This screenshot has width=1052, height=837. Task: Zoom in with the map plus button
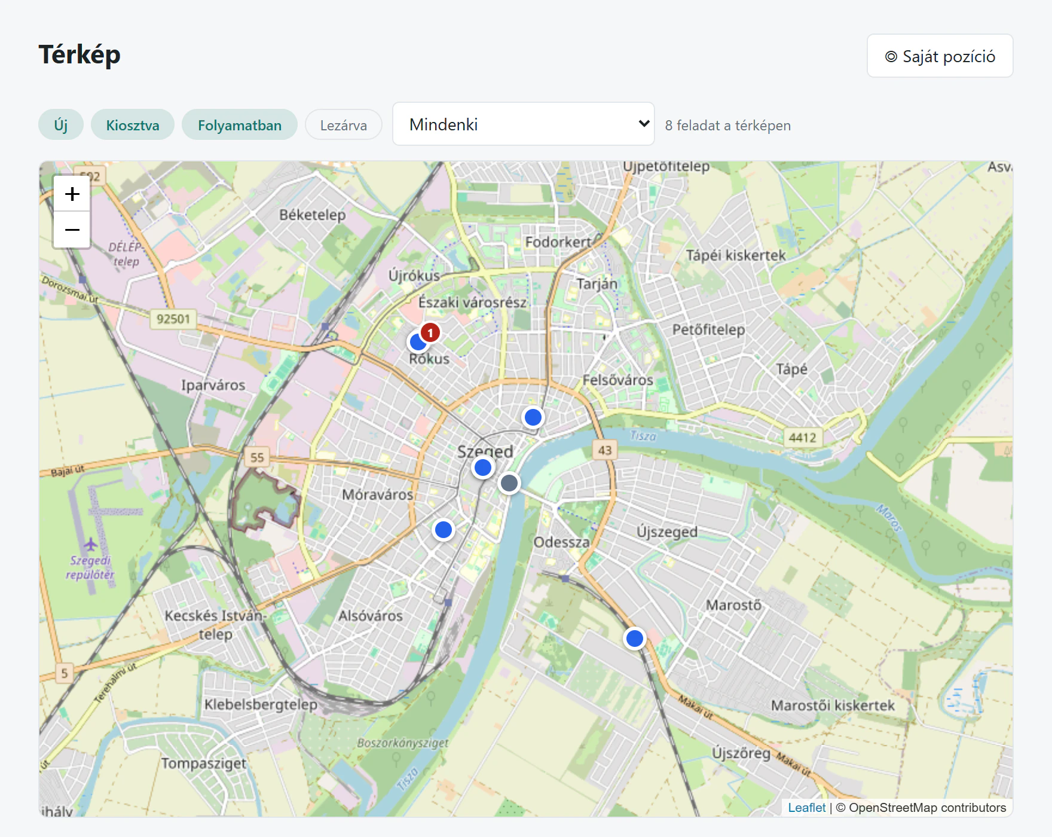pyautogui.click(x=72, y=194)
